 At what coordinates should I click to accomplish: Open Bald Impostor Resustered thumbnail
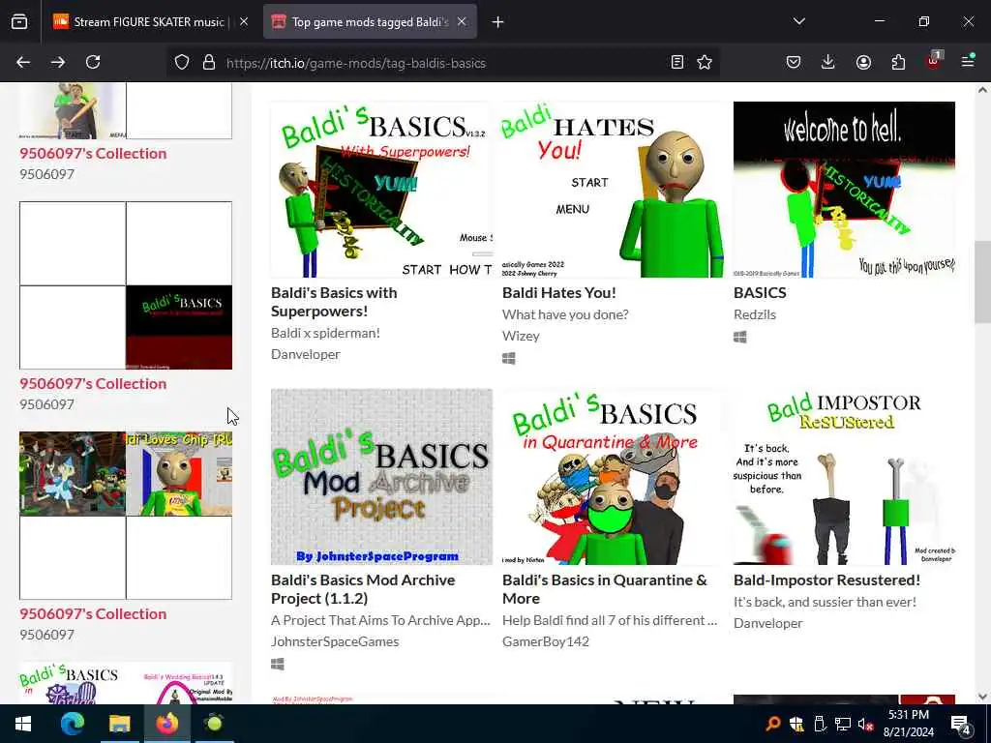[844, 477]
